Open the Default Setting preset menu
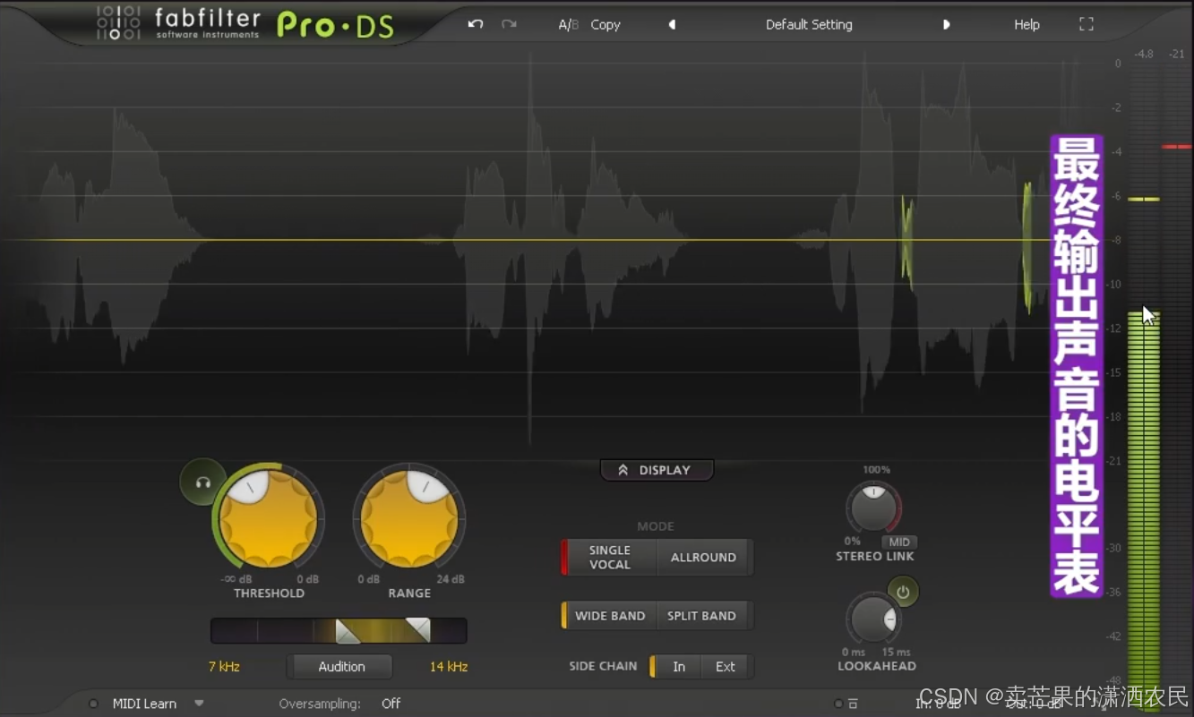 point(809,25)
